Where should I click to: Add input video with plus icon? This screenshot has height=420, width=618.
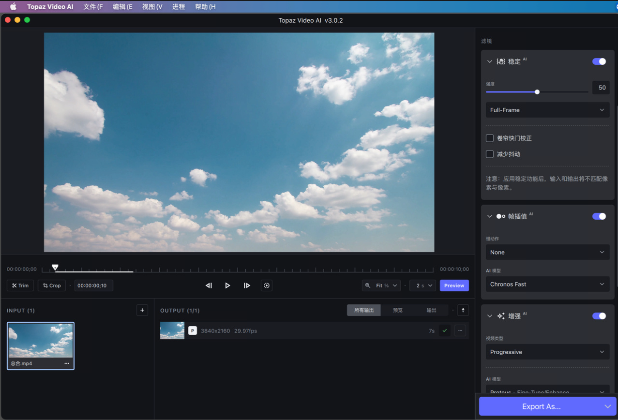[142, 310]
